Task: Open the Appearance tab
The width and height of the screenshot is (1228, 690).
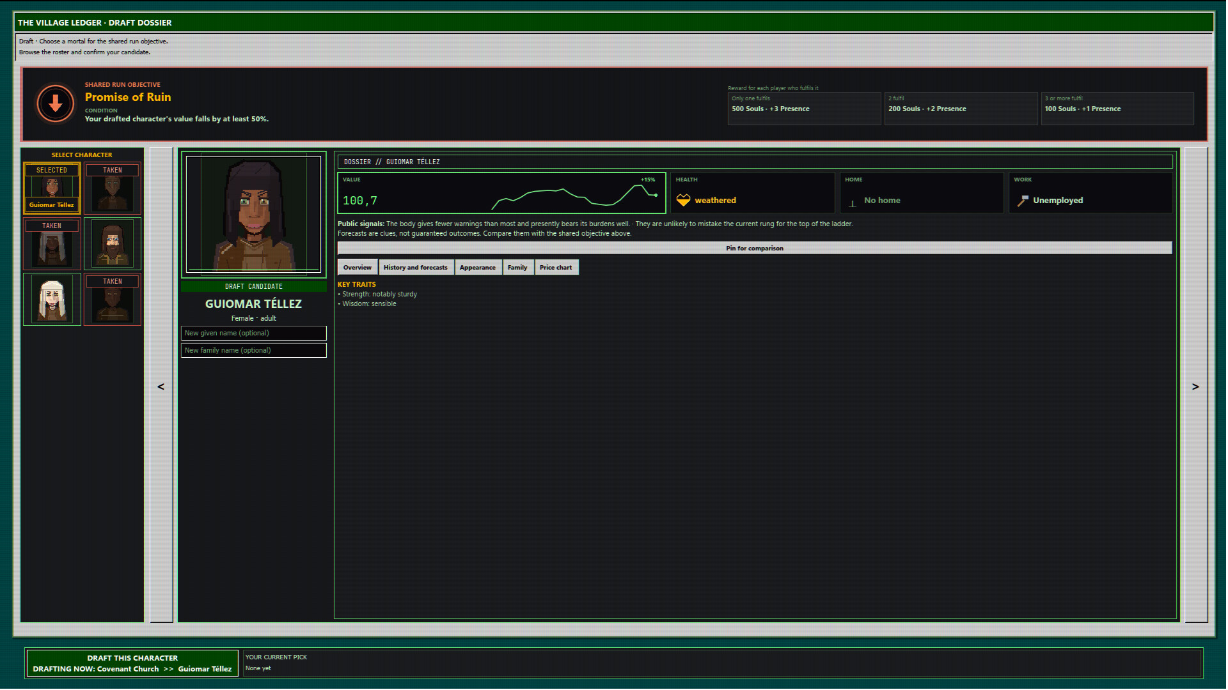Action: pyautogui.click(x=478, y=267)
